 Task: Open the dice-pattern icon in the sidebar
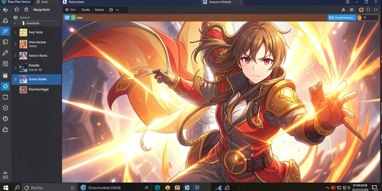pyautogui.click(x=5, y=63)
